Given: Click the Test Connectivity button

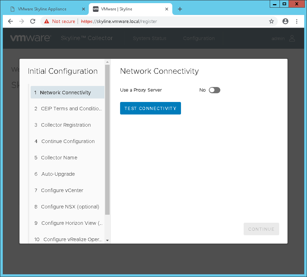Looking at the screenshot, I should [x=150, y=108].
